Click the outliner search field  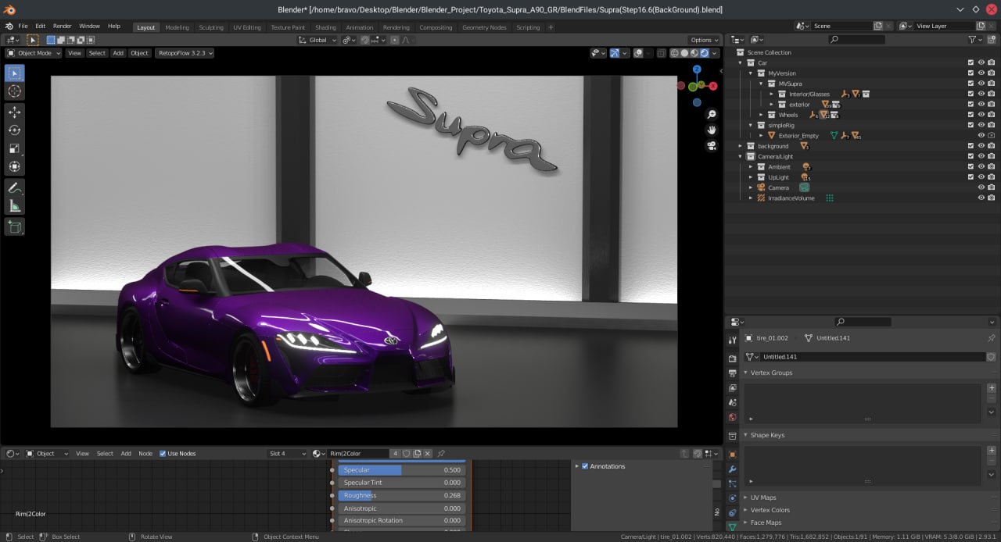pyautogui.click(x=856, y=39)
